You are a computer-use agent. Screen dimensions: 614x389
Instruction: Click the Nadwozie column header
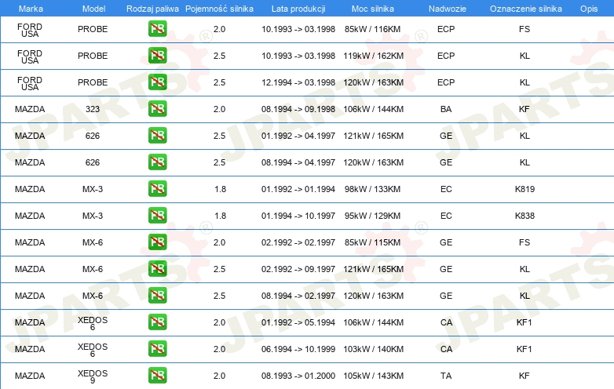pos(448,9)
